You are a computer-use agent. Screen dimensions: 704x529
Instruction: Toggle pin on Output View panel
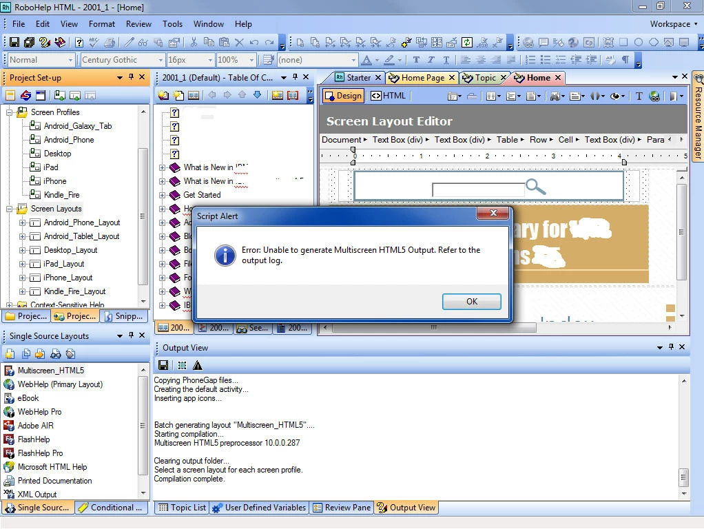tap(671, 346)
